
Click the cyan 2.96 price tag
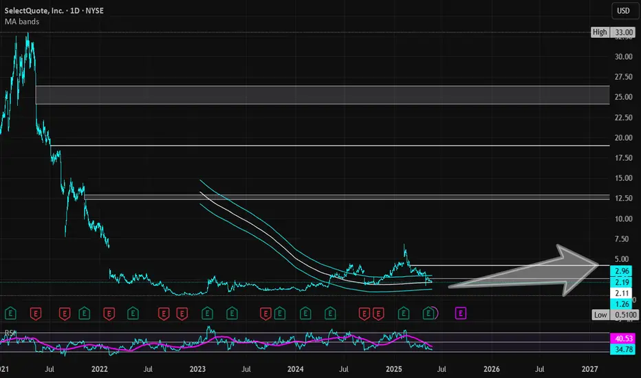(x=621, y=271)
